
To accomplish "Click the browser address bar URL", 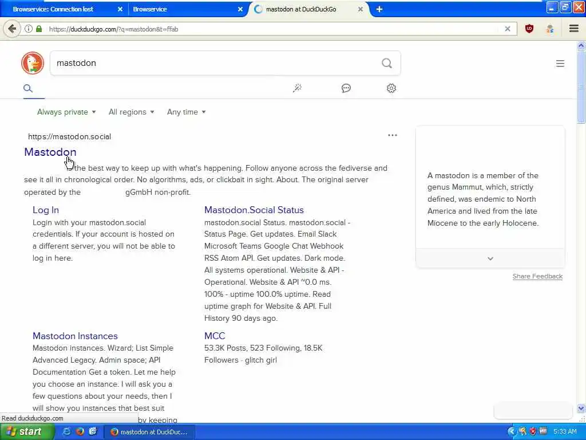I will coord(113,29).
